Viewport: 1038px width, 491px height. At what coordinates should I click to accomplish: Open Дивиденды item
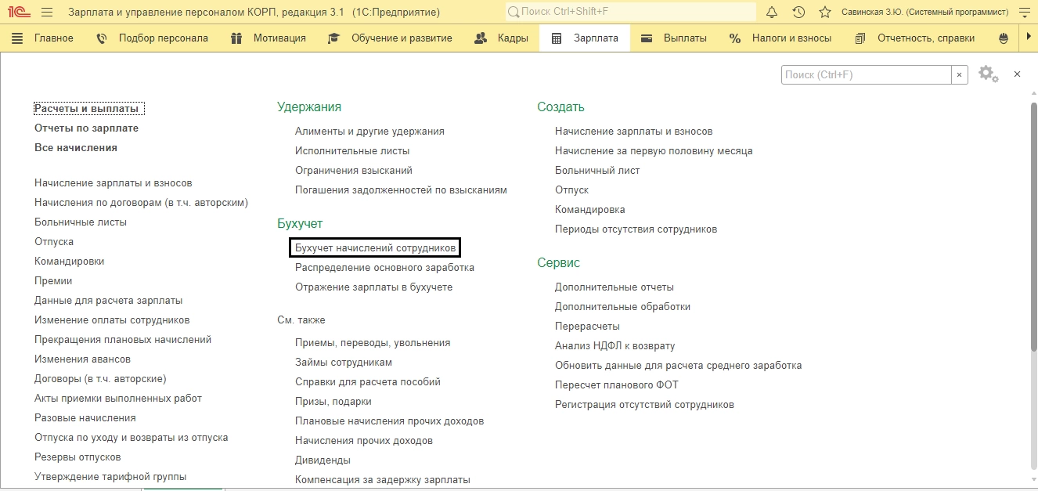(x=323, y=460)
